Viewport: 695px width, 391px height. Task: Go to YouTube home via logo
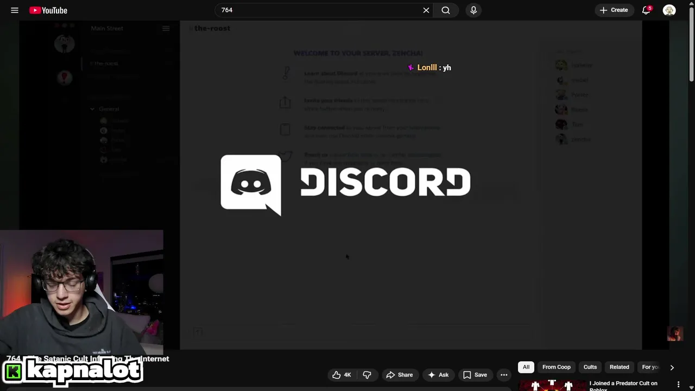point(48,10)
